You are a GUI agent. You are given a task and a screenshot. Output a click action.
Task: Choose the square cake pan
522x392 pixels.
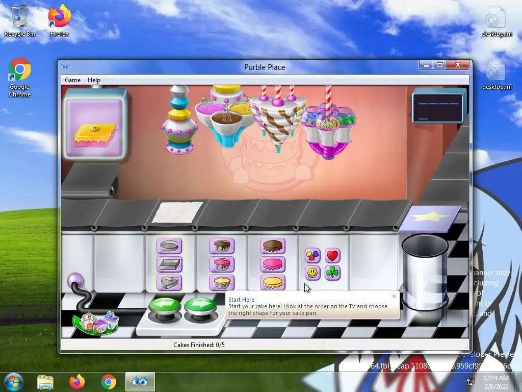coord(169,264)
